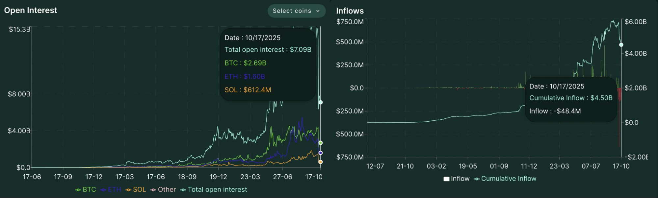The height and width of the screenshot is (198, 658).
Task: Click the Total open interest legend marker icon
Action: point(182,189)
